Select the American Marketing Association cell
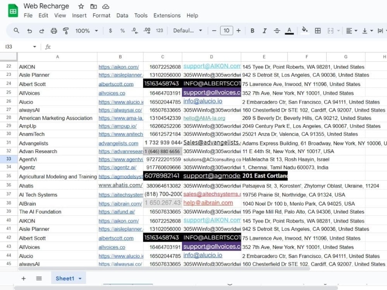The width and height of the screenshot is (387, 290). tap(57, 118)
